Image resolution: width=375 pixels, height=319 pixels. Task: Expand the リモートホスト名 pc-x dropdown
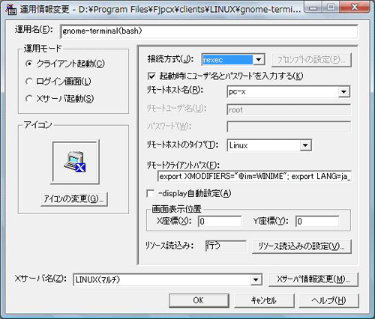pos(343,91)
